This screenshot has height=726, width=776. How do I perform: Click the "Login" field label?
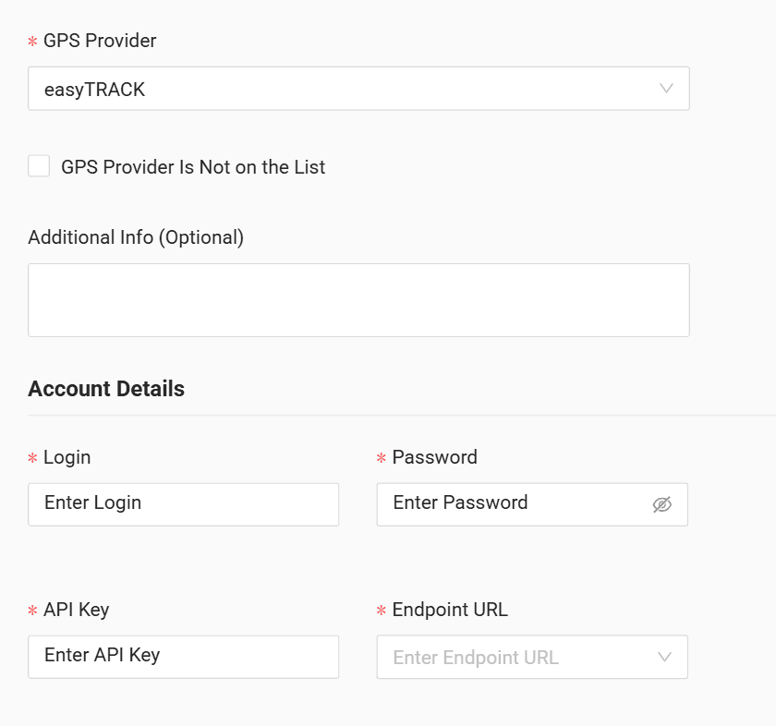[x=67, y=457]
